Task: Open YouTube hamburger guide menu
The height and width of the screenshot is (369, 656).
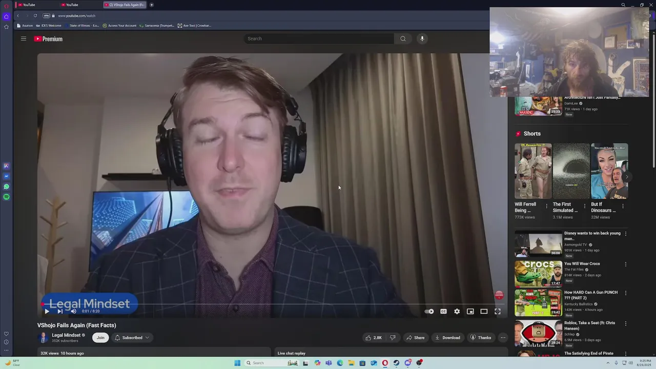Action: click(24, 38)
